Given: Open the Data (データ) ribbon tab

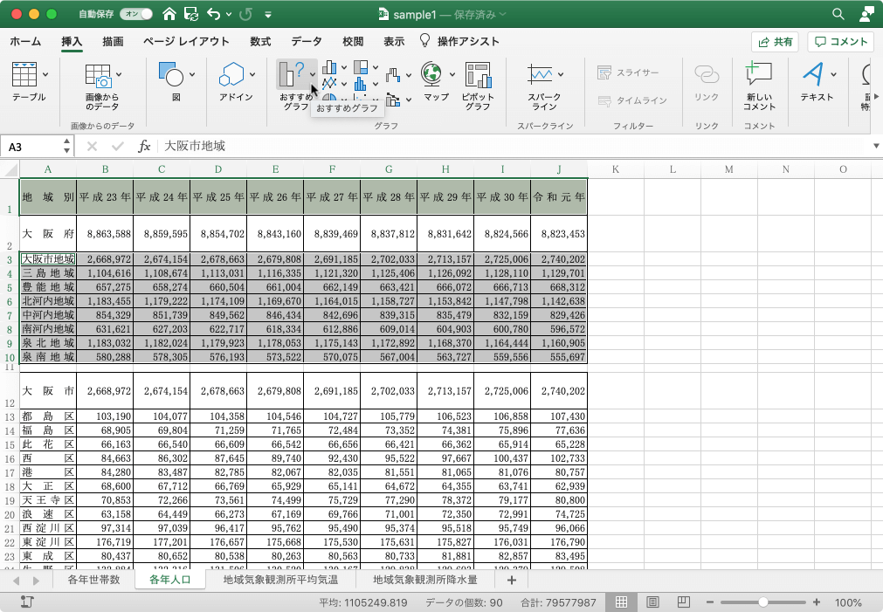Looking at the screenshot, I should [307, 42].
